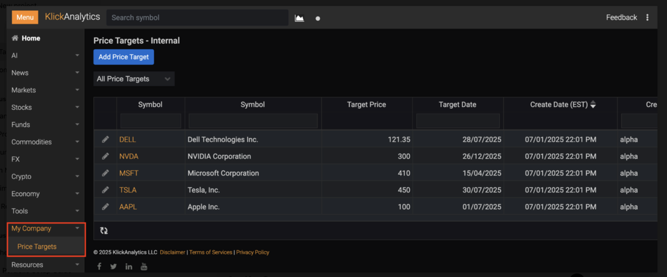Click the Home house icon
Screen dimensions: 667x277
15,38
